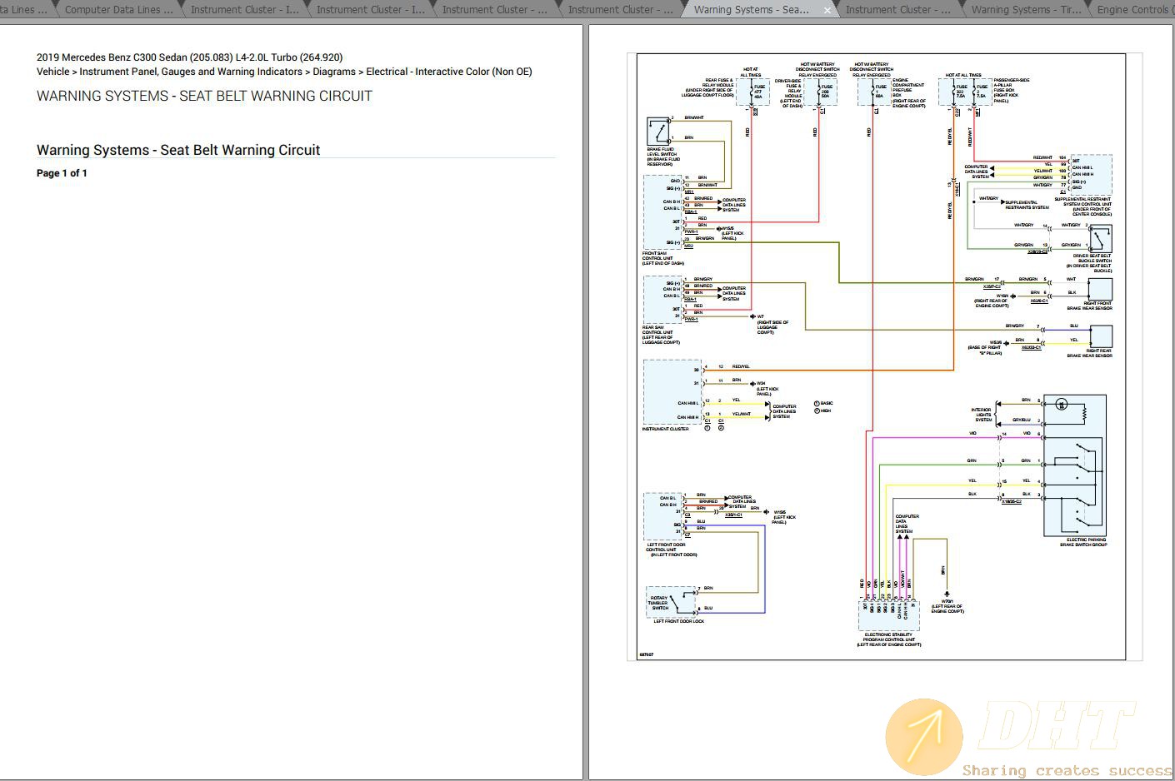Click the right front brake wear sensor box
1175x781 pixels.
click(x=1100, y=289)
